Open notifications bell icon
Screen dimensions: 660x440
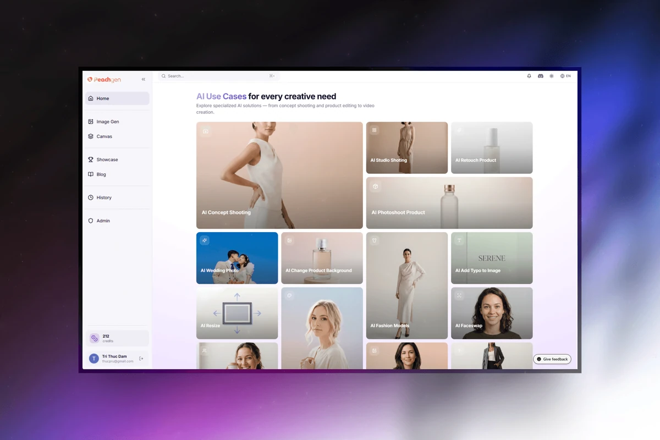coord(529,76)
